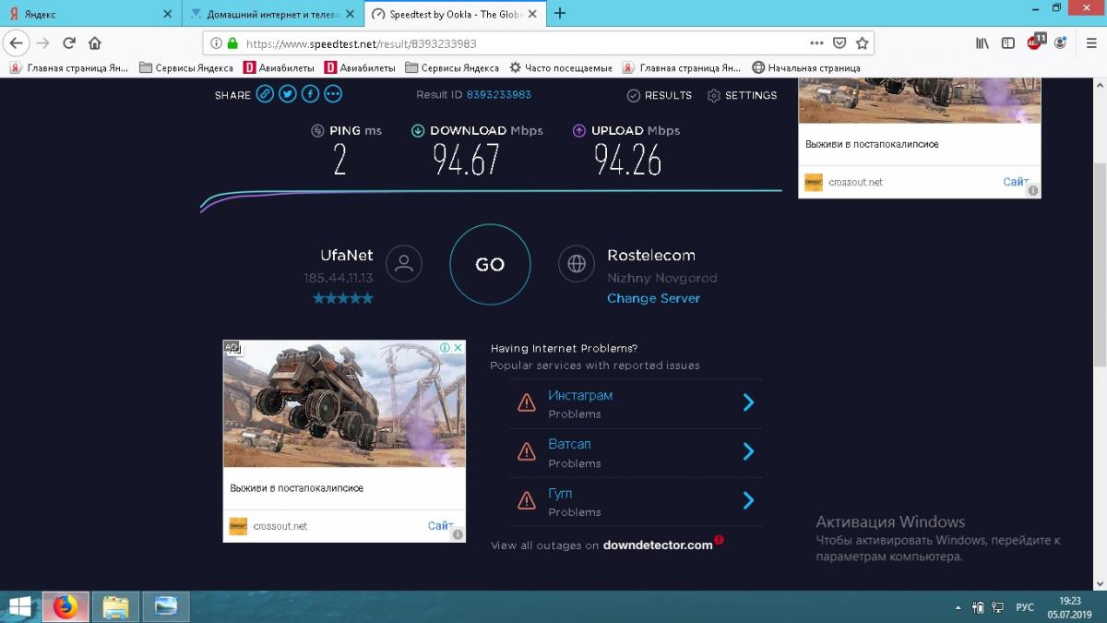Toggle the Firefox sidebar icon
The height and width of the screenshot is (623, 1107).
pos(1008,42)
